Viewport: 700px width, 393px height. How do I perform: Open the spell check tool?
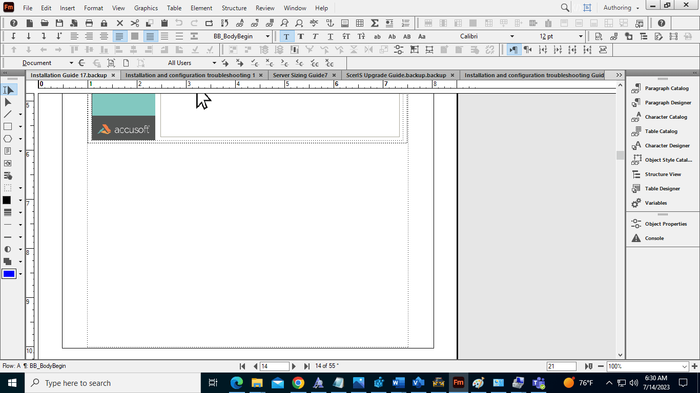314,23
